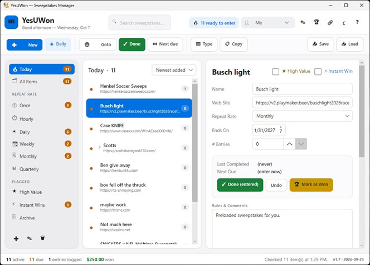Click the trash can icon below the sidebar
The height and width of the screenshot is (265, 370).
coord(42,238)
